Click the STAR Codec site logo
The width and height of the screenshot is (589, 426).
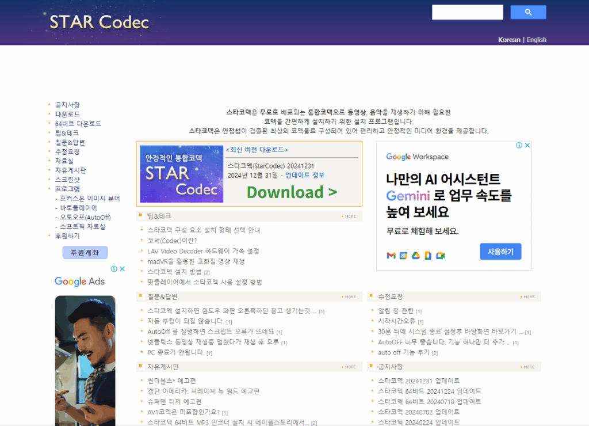pyautogui.click(x=99, y=22)
